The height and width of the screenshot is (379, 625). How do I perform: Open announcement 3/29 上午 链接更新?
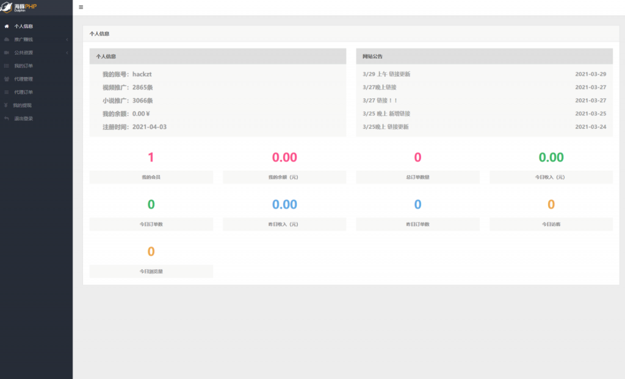[x=386, y=74]
